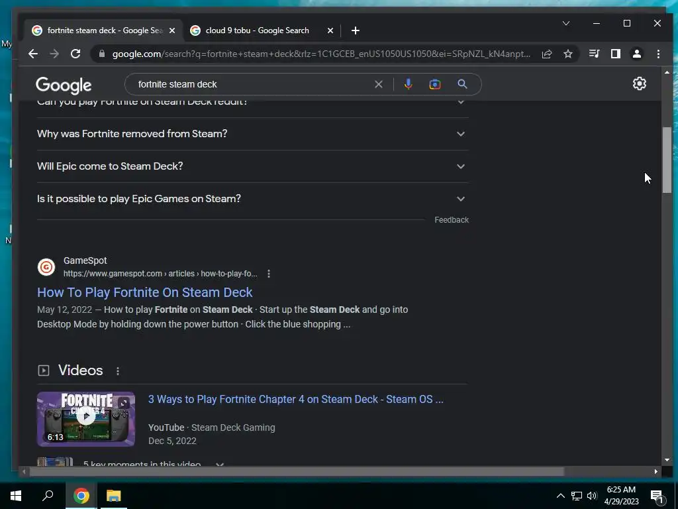Open the Chrome three-dot menu
678x509 pixels.
[x=658, y=54]
